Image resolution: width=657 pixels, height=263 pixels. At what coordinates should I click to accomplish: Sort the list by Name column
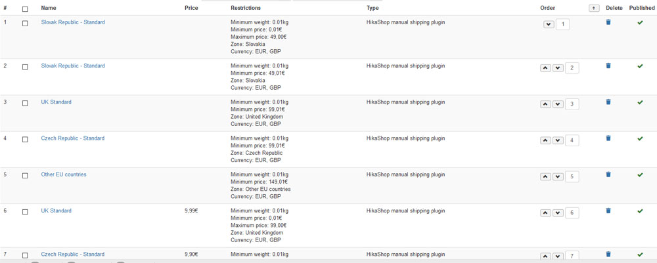[48, 8]
